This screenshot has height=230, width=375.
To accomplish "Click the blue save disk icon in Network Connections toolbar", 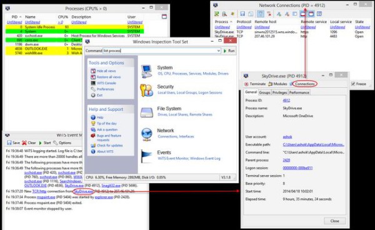I will [x=242, y=14].
